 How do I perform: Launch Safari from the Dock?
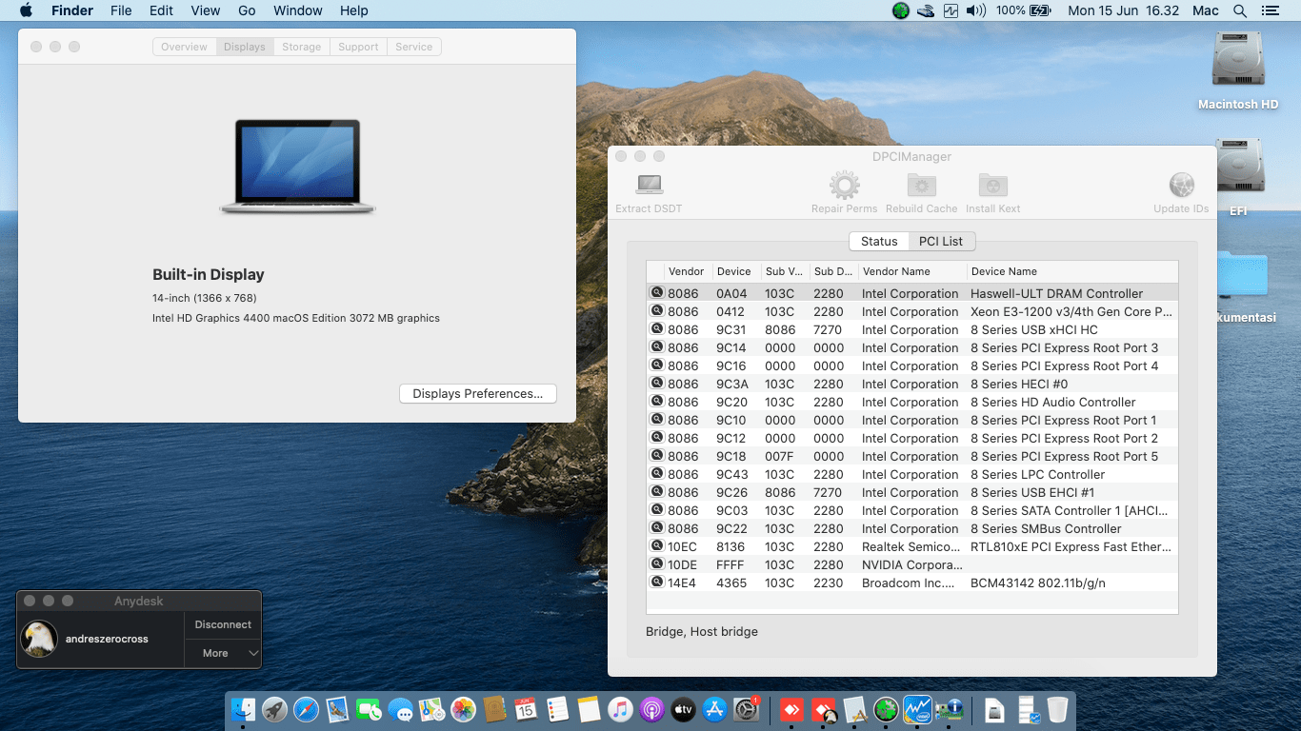pos(306,709)
